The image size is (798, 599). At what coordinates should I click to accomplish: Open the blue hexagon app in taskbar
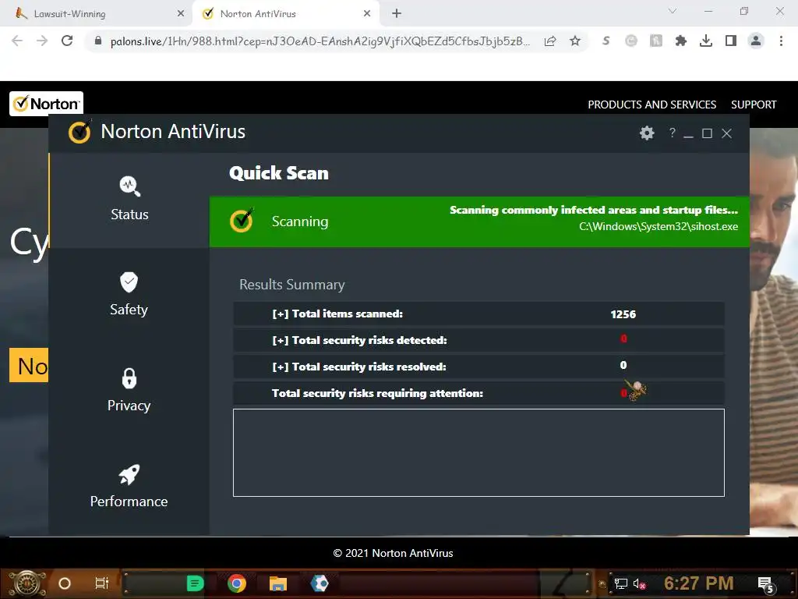pos(320,583)
